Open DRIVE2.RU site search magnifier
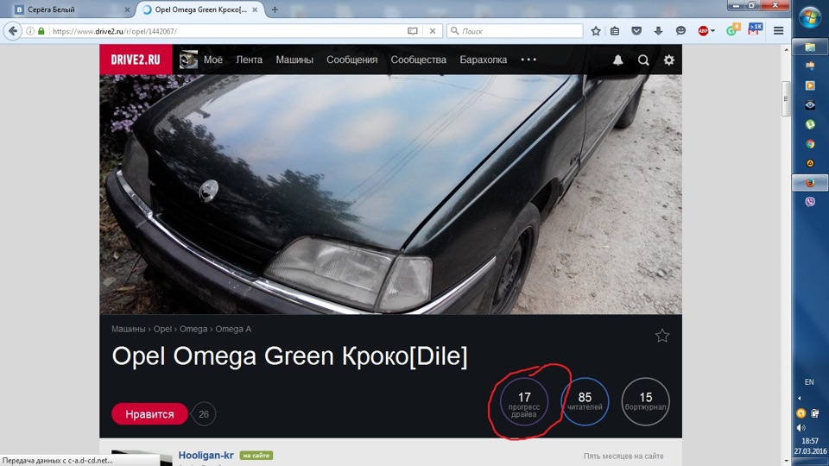Viewport: 829px width, 466px height. [x=643, y=60]
